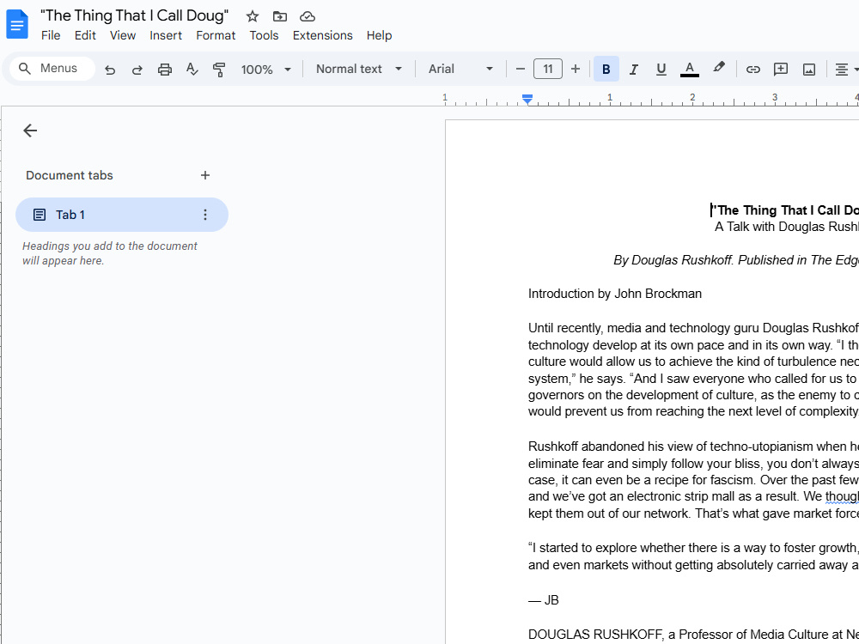Open the File menu

(51, 35)
